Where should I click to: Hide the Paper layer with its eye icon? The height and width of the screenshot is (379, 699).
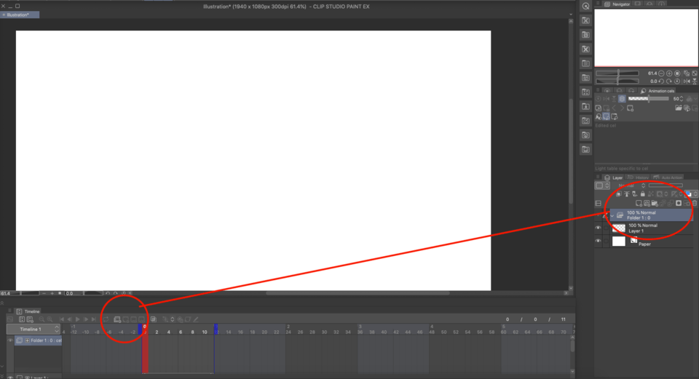coord(599,241)
